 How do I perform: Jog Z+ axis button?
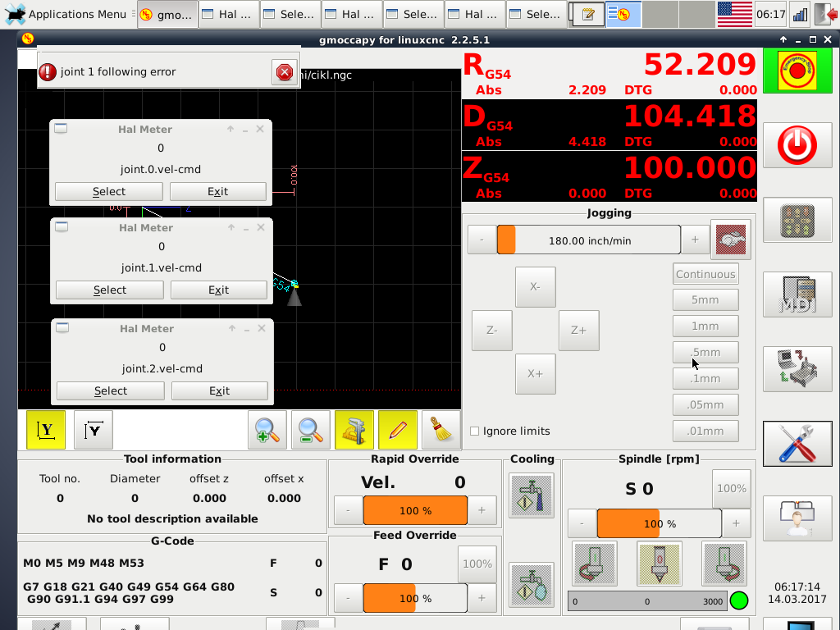578,331
